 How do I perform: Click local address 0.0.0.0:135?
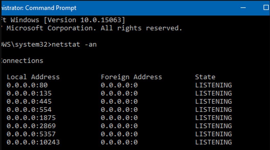click(x=29, y=93)
